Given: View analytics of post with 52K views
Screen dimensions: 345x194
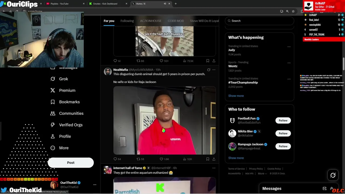Looking at the screenshot, I should click(188, 159).
